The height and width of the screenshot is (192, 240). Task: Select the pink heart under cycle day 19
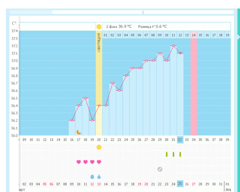tap(92, 162)
